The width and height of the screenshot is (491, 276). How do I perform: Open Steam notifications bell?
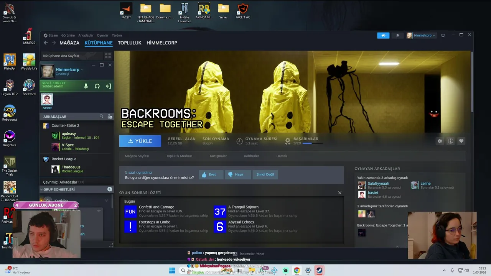point(397,35)
